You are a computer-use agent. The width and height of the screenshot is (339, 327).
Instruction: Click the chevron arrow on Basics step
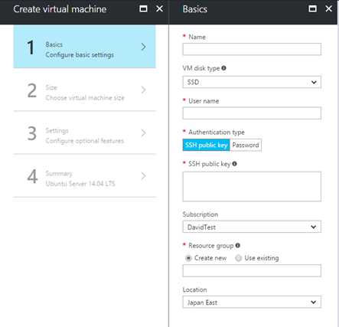click(143, 47)
